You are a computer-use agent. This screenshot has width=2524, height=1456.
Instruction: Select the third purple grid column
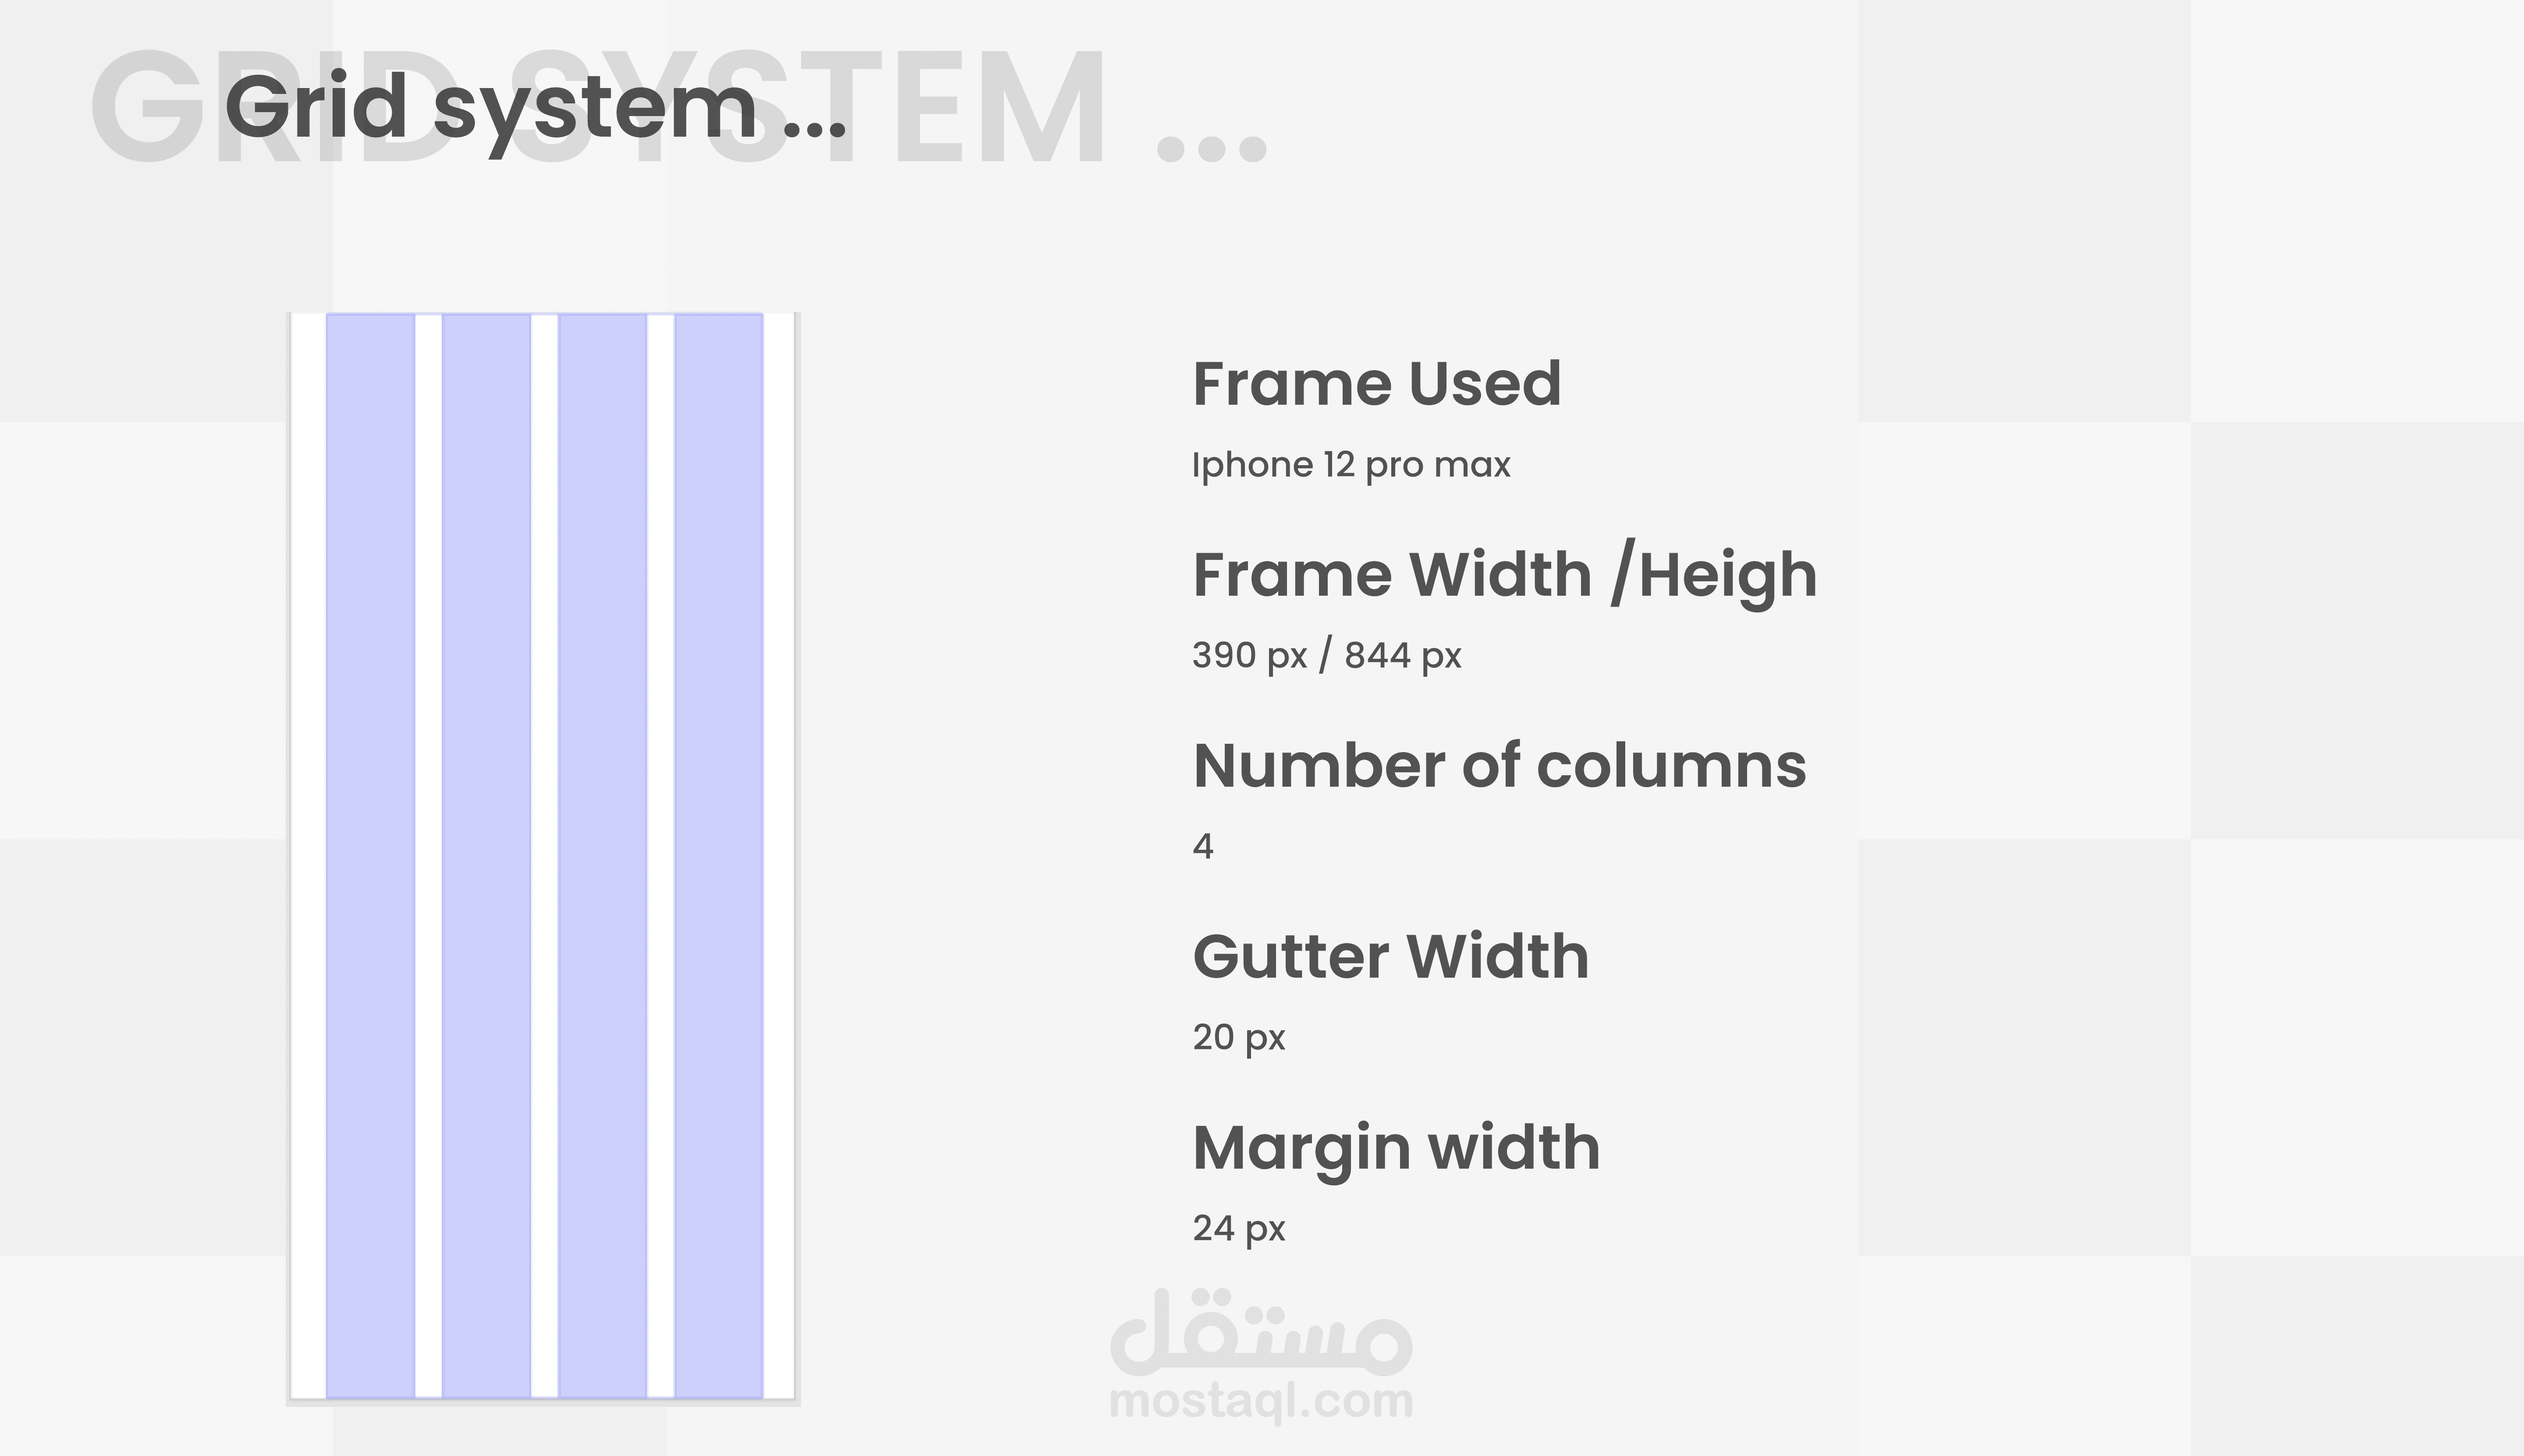click(602, 855)
